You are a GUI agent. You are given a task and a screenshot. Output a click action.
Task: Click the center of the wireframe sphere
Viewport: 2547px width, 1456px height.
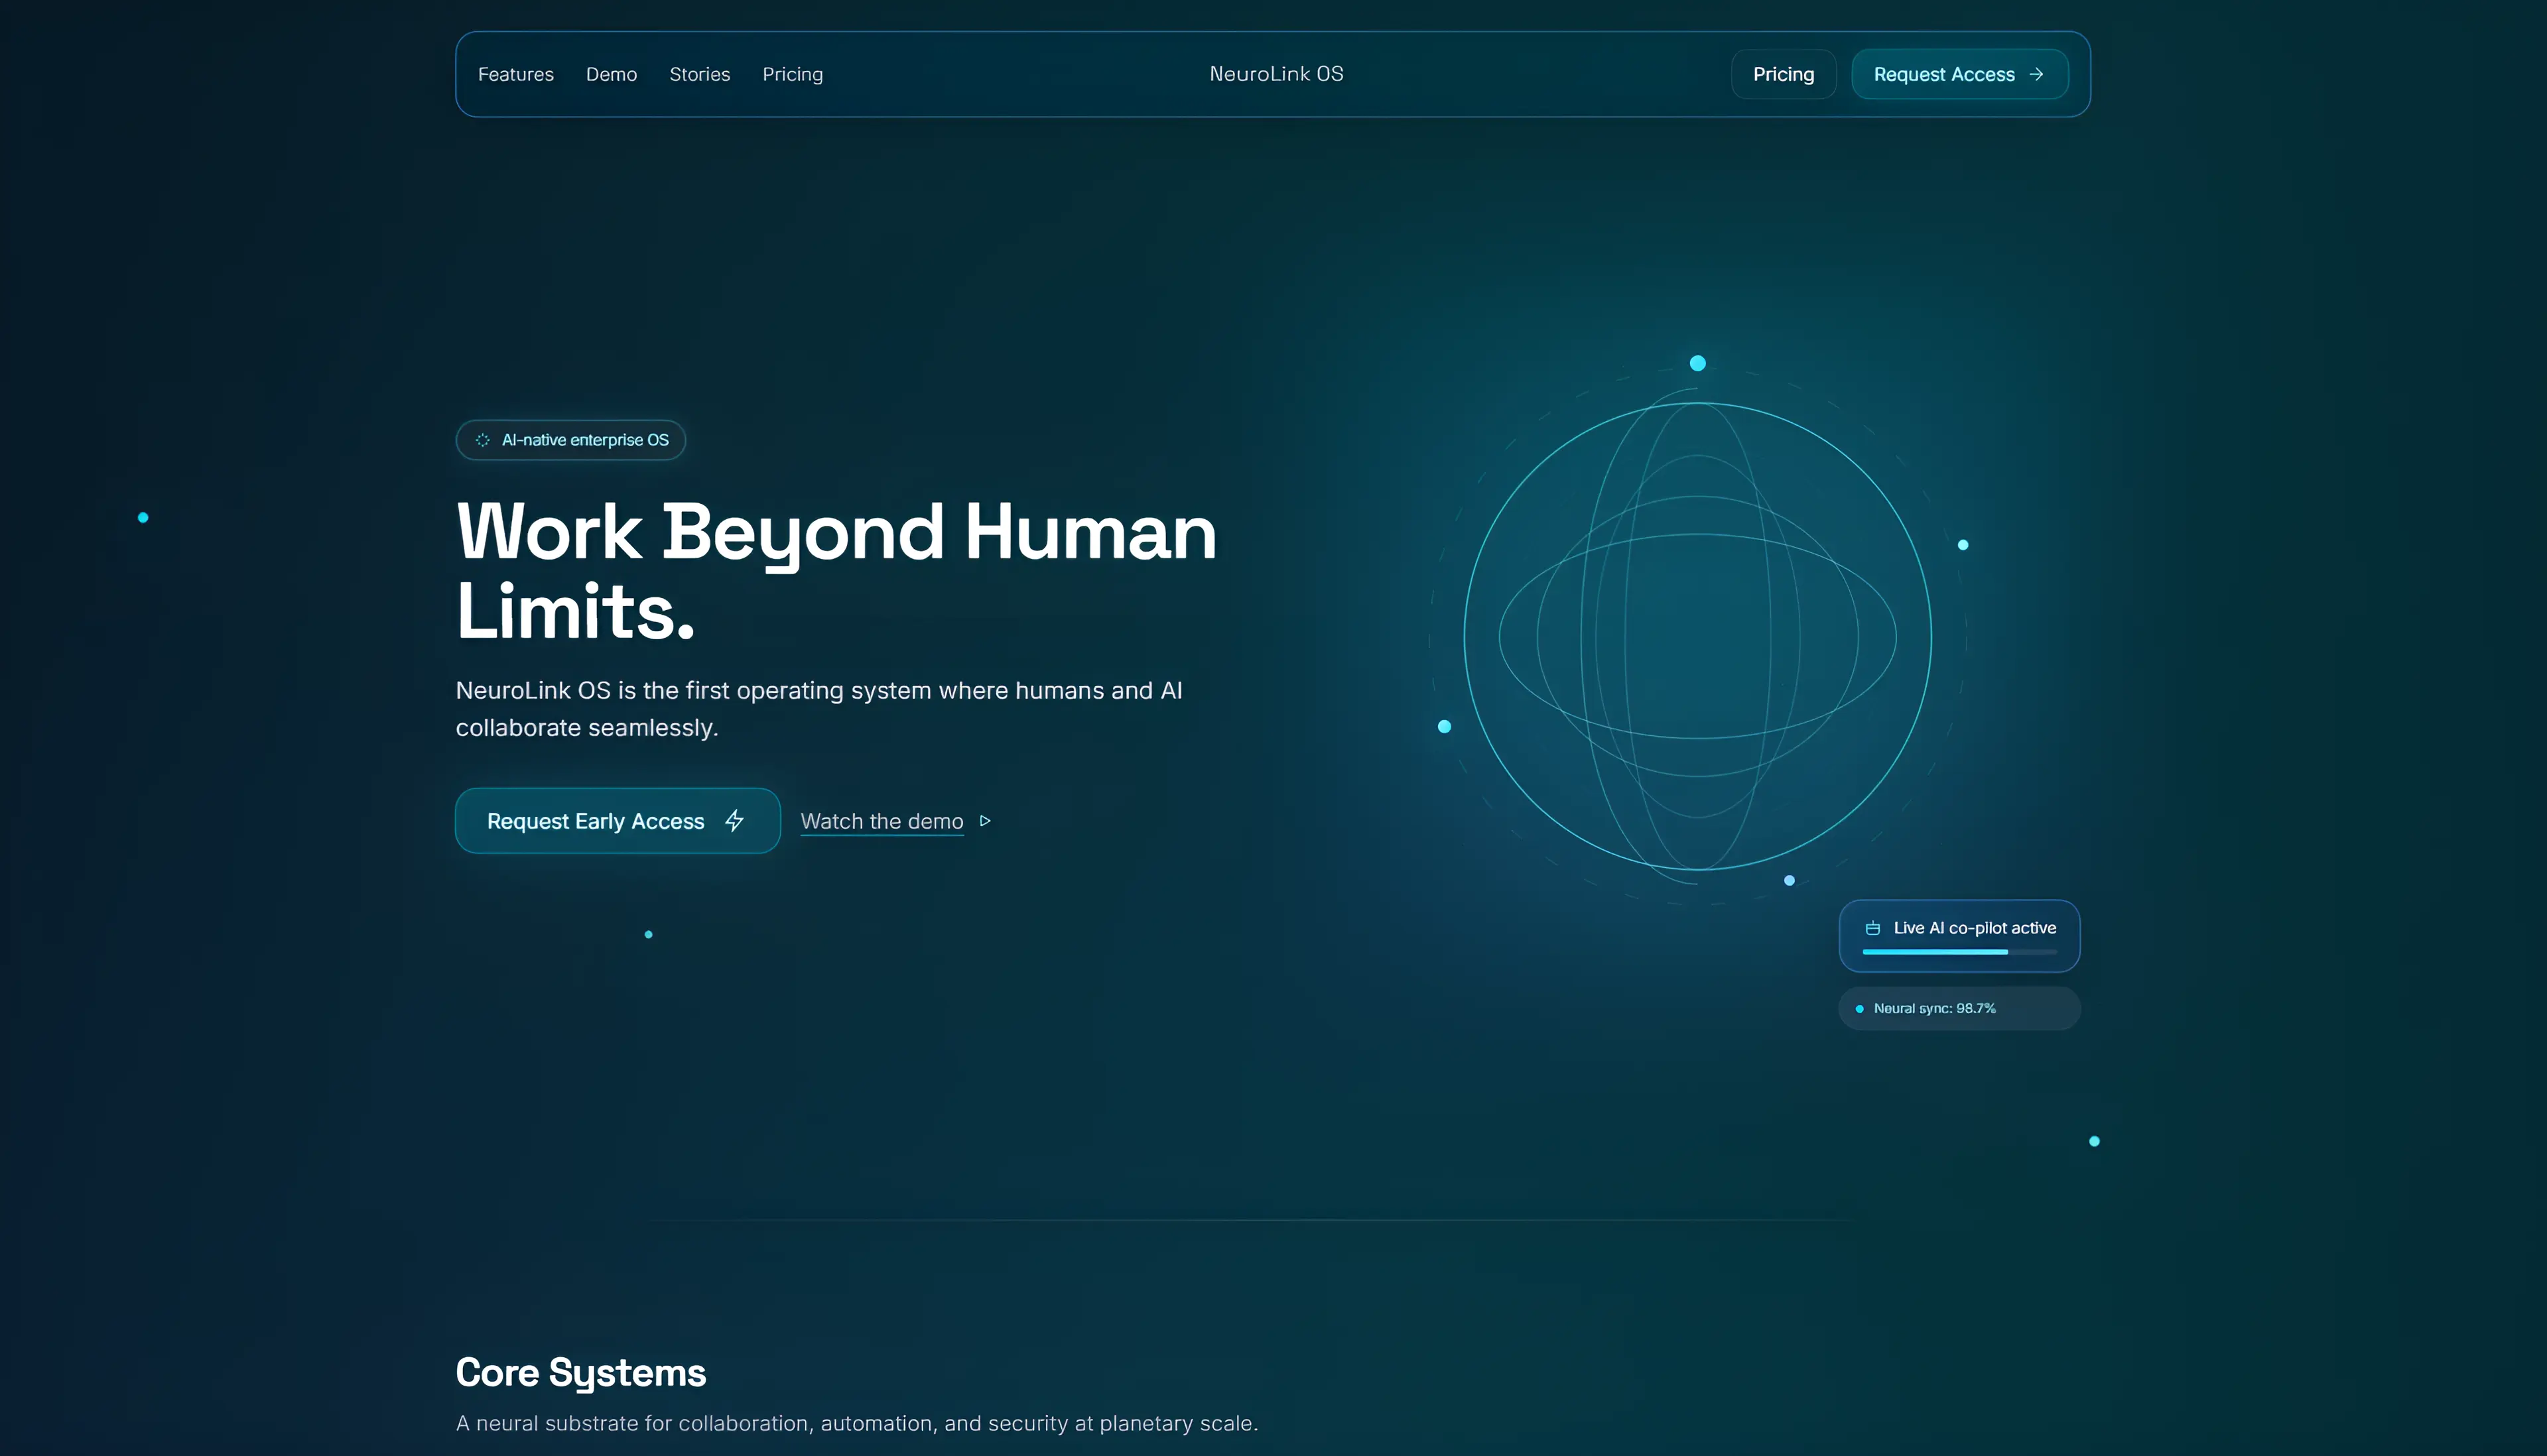(x=1697, y=636)
